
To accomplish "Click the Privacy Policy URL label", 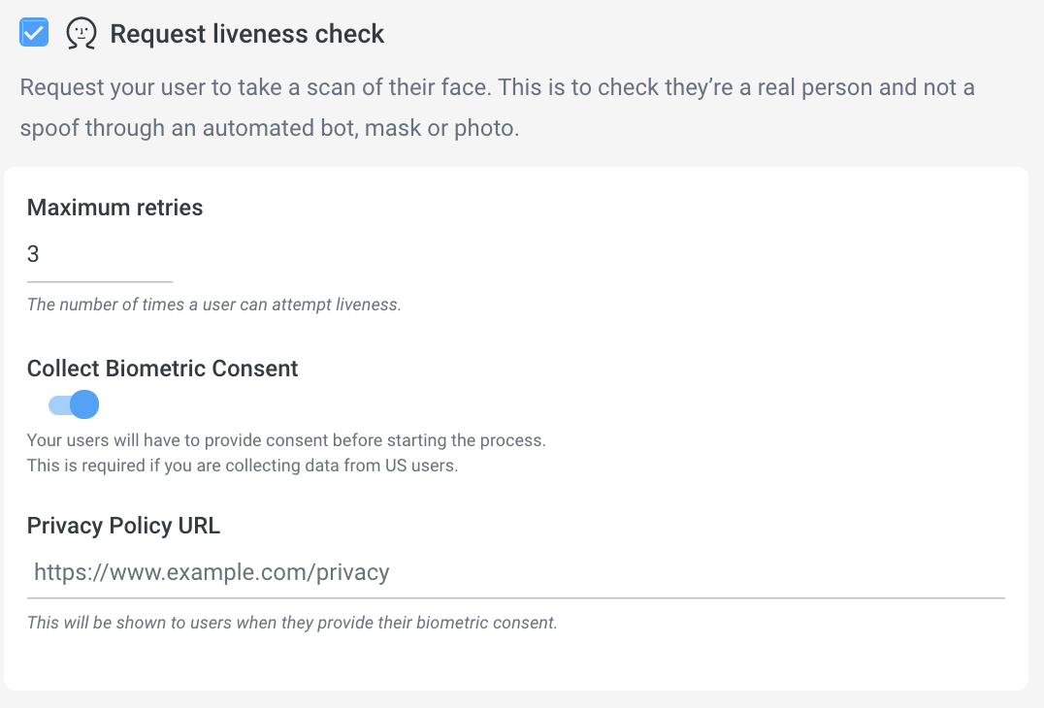I will (124, 526).
